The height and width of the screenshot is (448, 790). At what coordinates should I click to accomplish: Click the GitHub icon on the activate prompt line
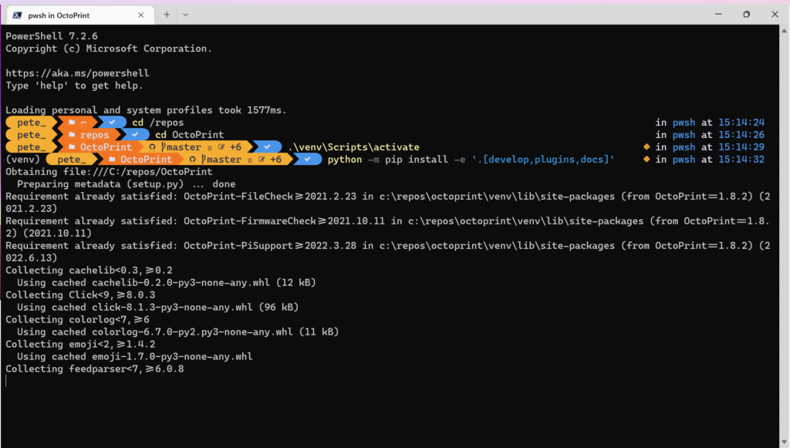click(152, 147)
